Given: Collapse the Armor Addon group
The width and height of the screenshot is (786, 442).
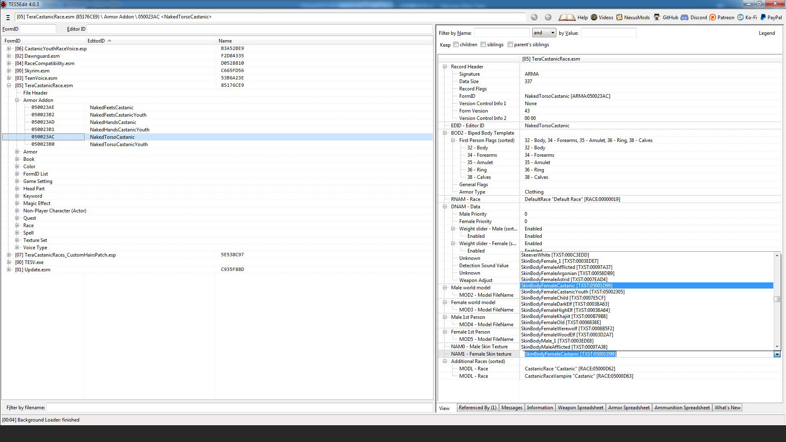Looking at the screenshot, I should pos(17,100).
